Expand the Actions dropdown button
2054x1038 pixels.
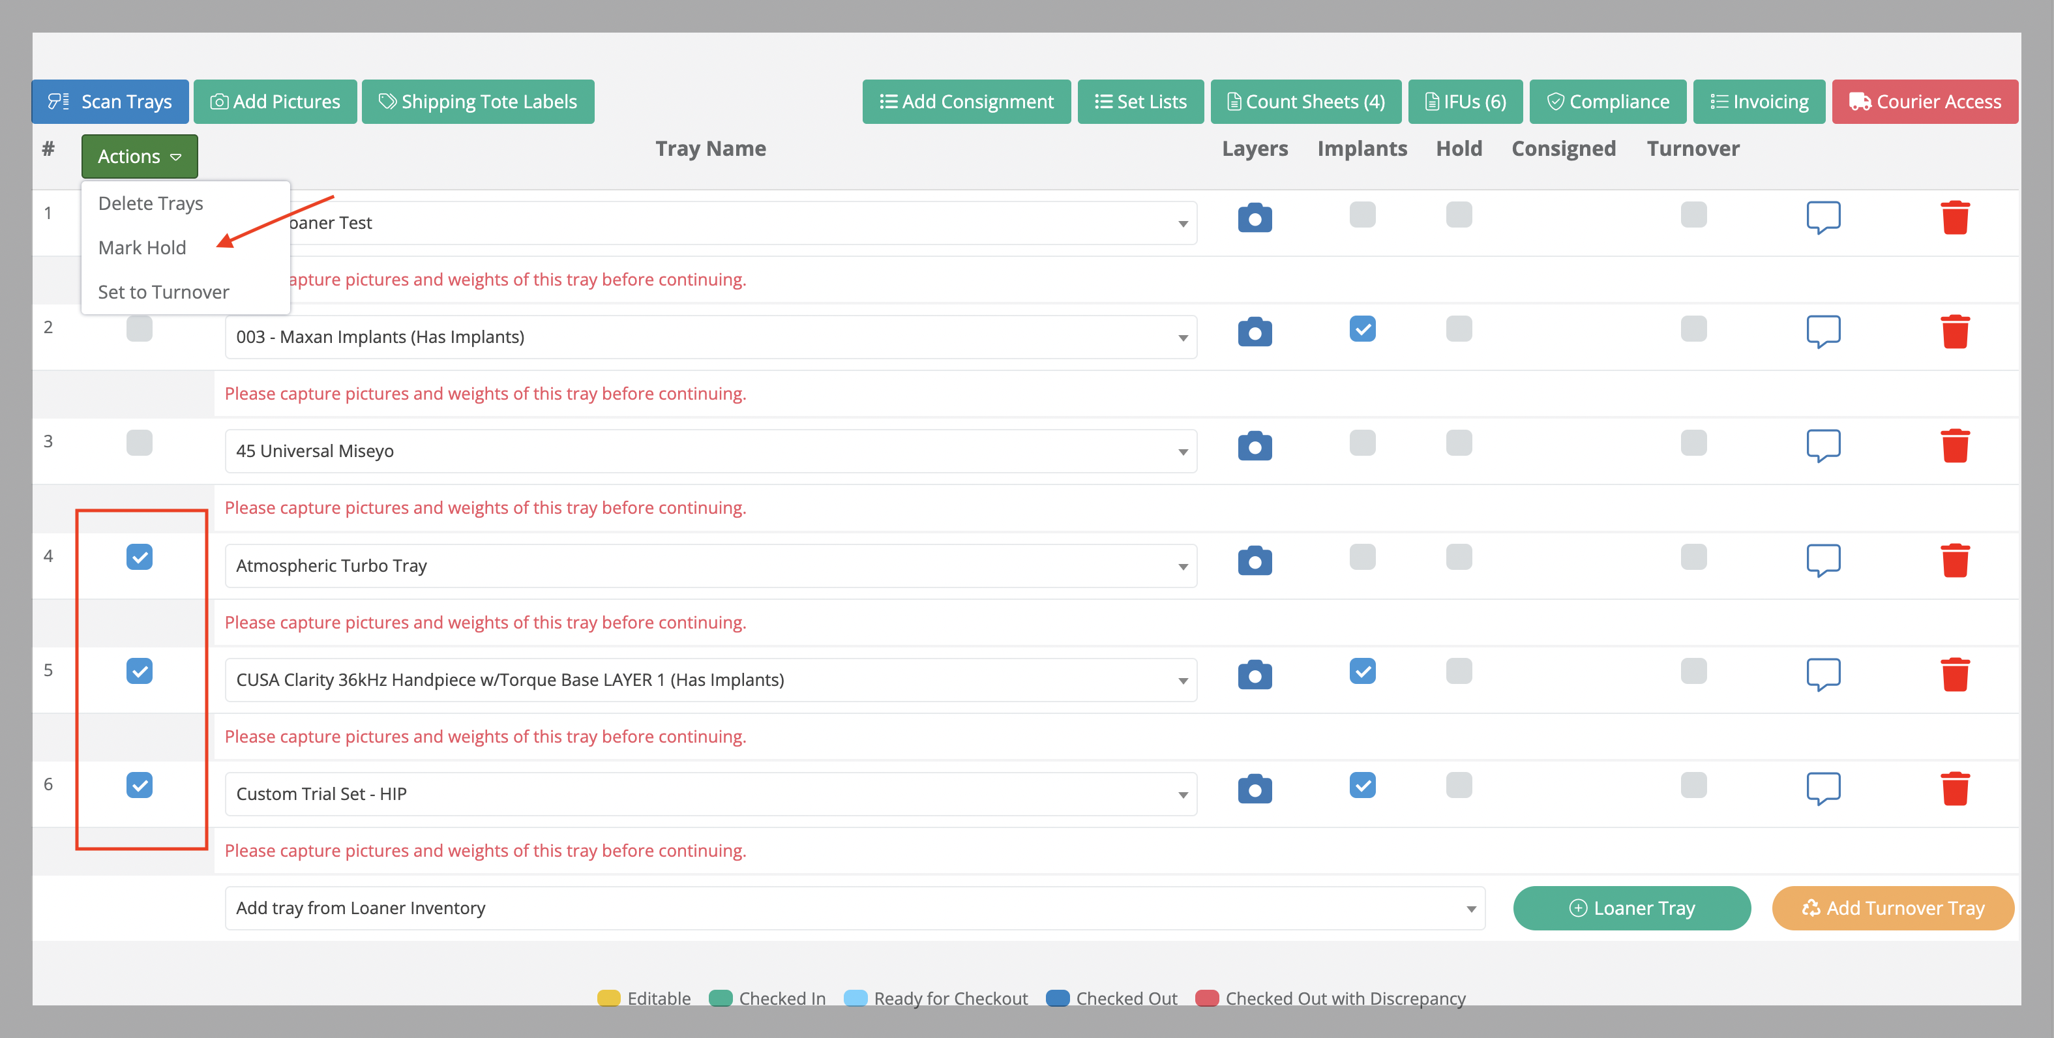[140, 156]
